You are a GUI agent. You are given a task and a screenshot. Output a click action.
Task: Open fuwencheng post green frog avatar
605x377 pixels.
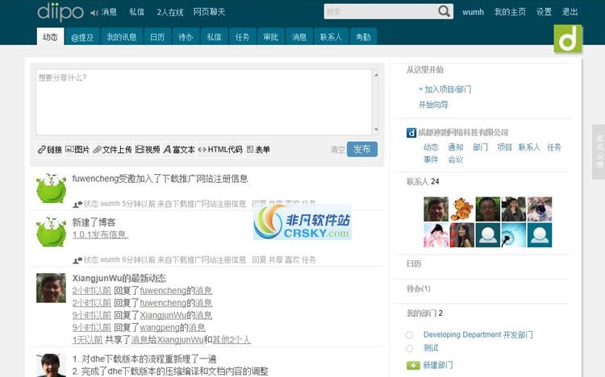click(x=51, y=188)
